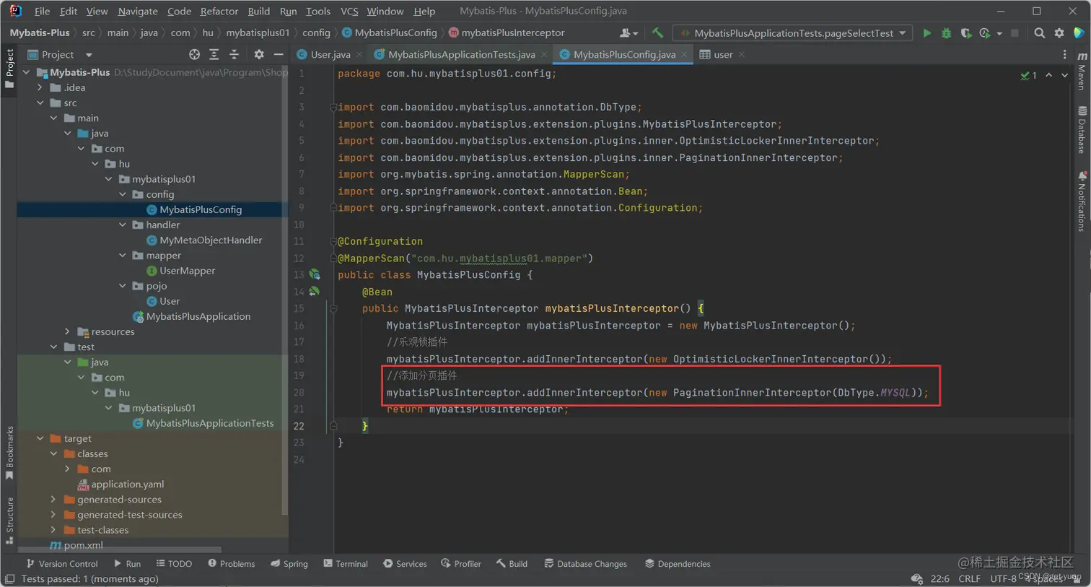This screenshot has height=587, width=1091.
Task: Hide the Project tool window
Action: pyautogui.click(x=279, y=54)
